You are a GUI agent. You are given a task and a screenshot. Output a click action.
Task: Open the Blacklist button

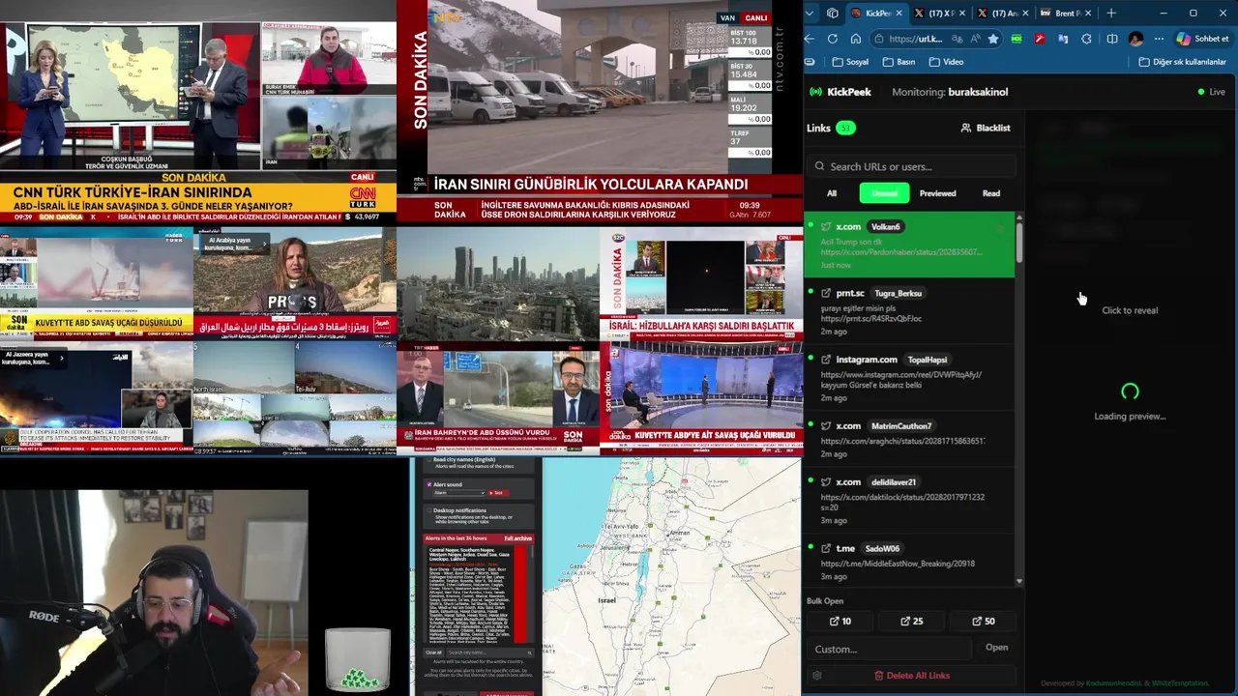click(x=986, y=128)
